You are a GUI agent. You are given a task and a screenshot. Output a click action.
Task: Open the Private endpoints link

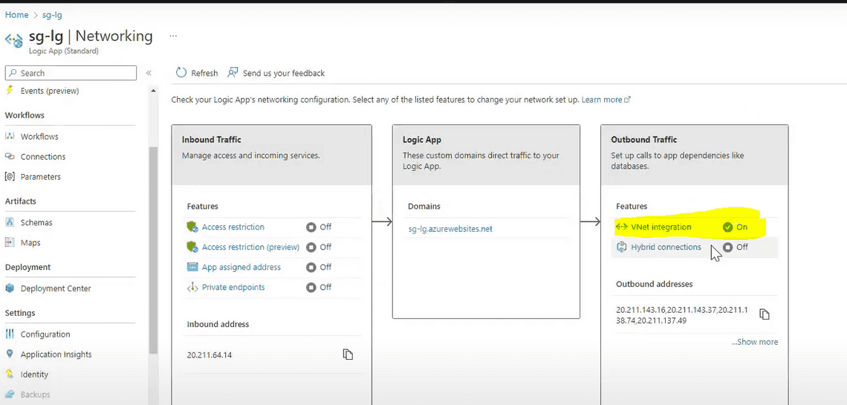pyautogui.click(x=233, y=288)
